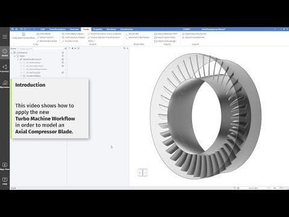Expand the 01_HubContour tree node
Image resolution: width=289 pixels, height=217 pixels.
[x=21, y=63]
